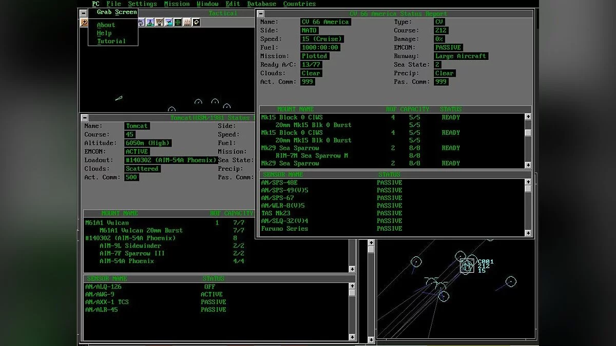
Task: Choose Tutorial in the PC menu
Action: [111, 41]
